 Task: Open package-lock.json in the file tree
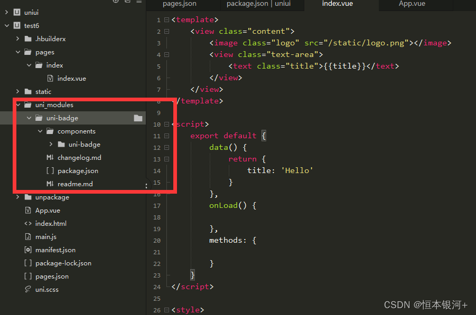[63, 263]
